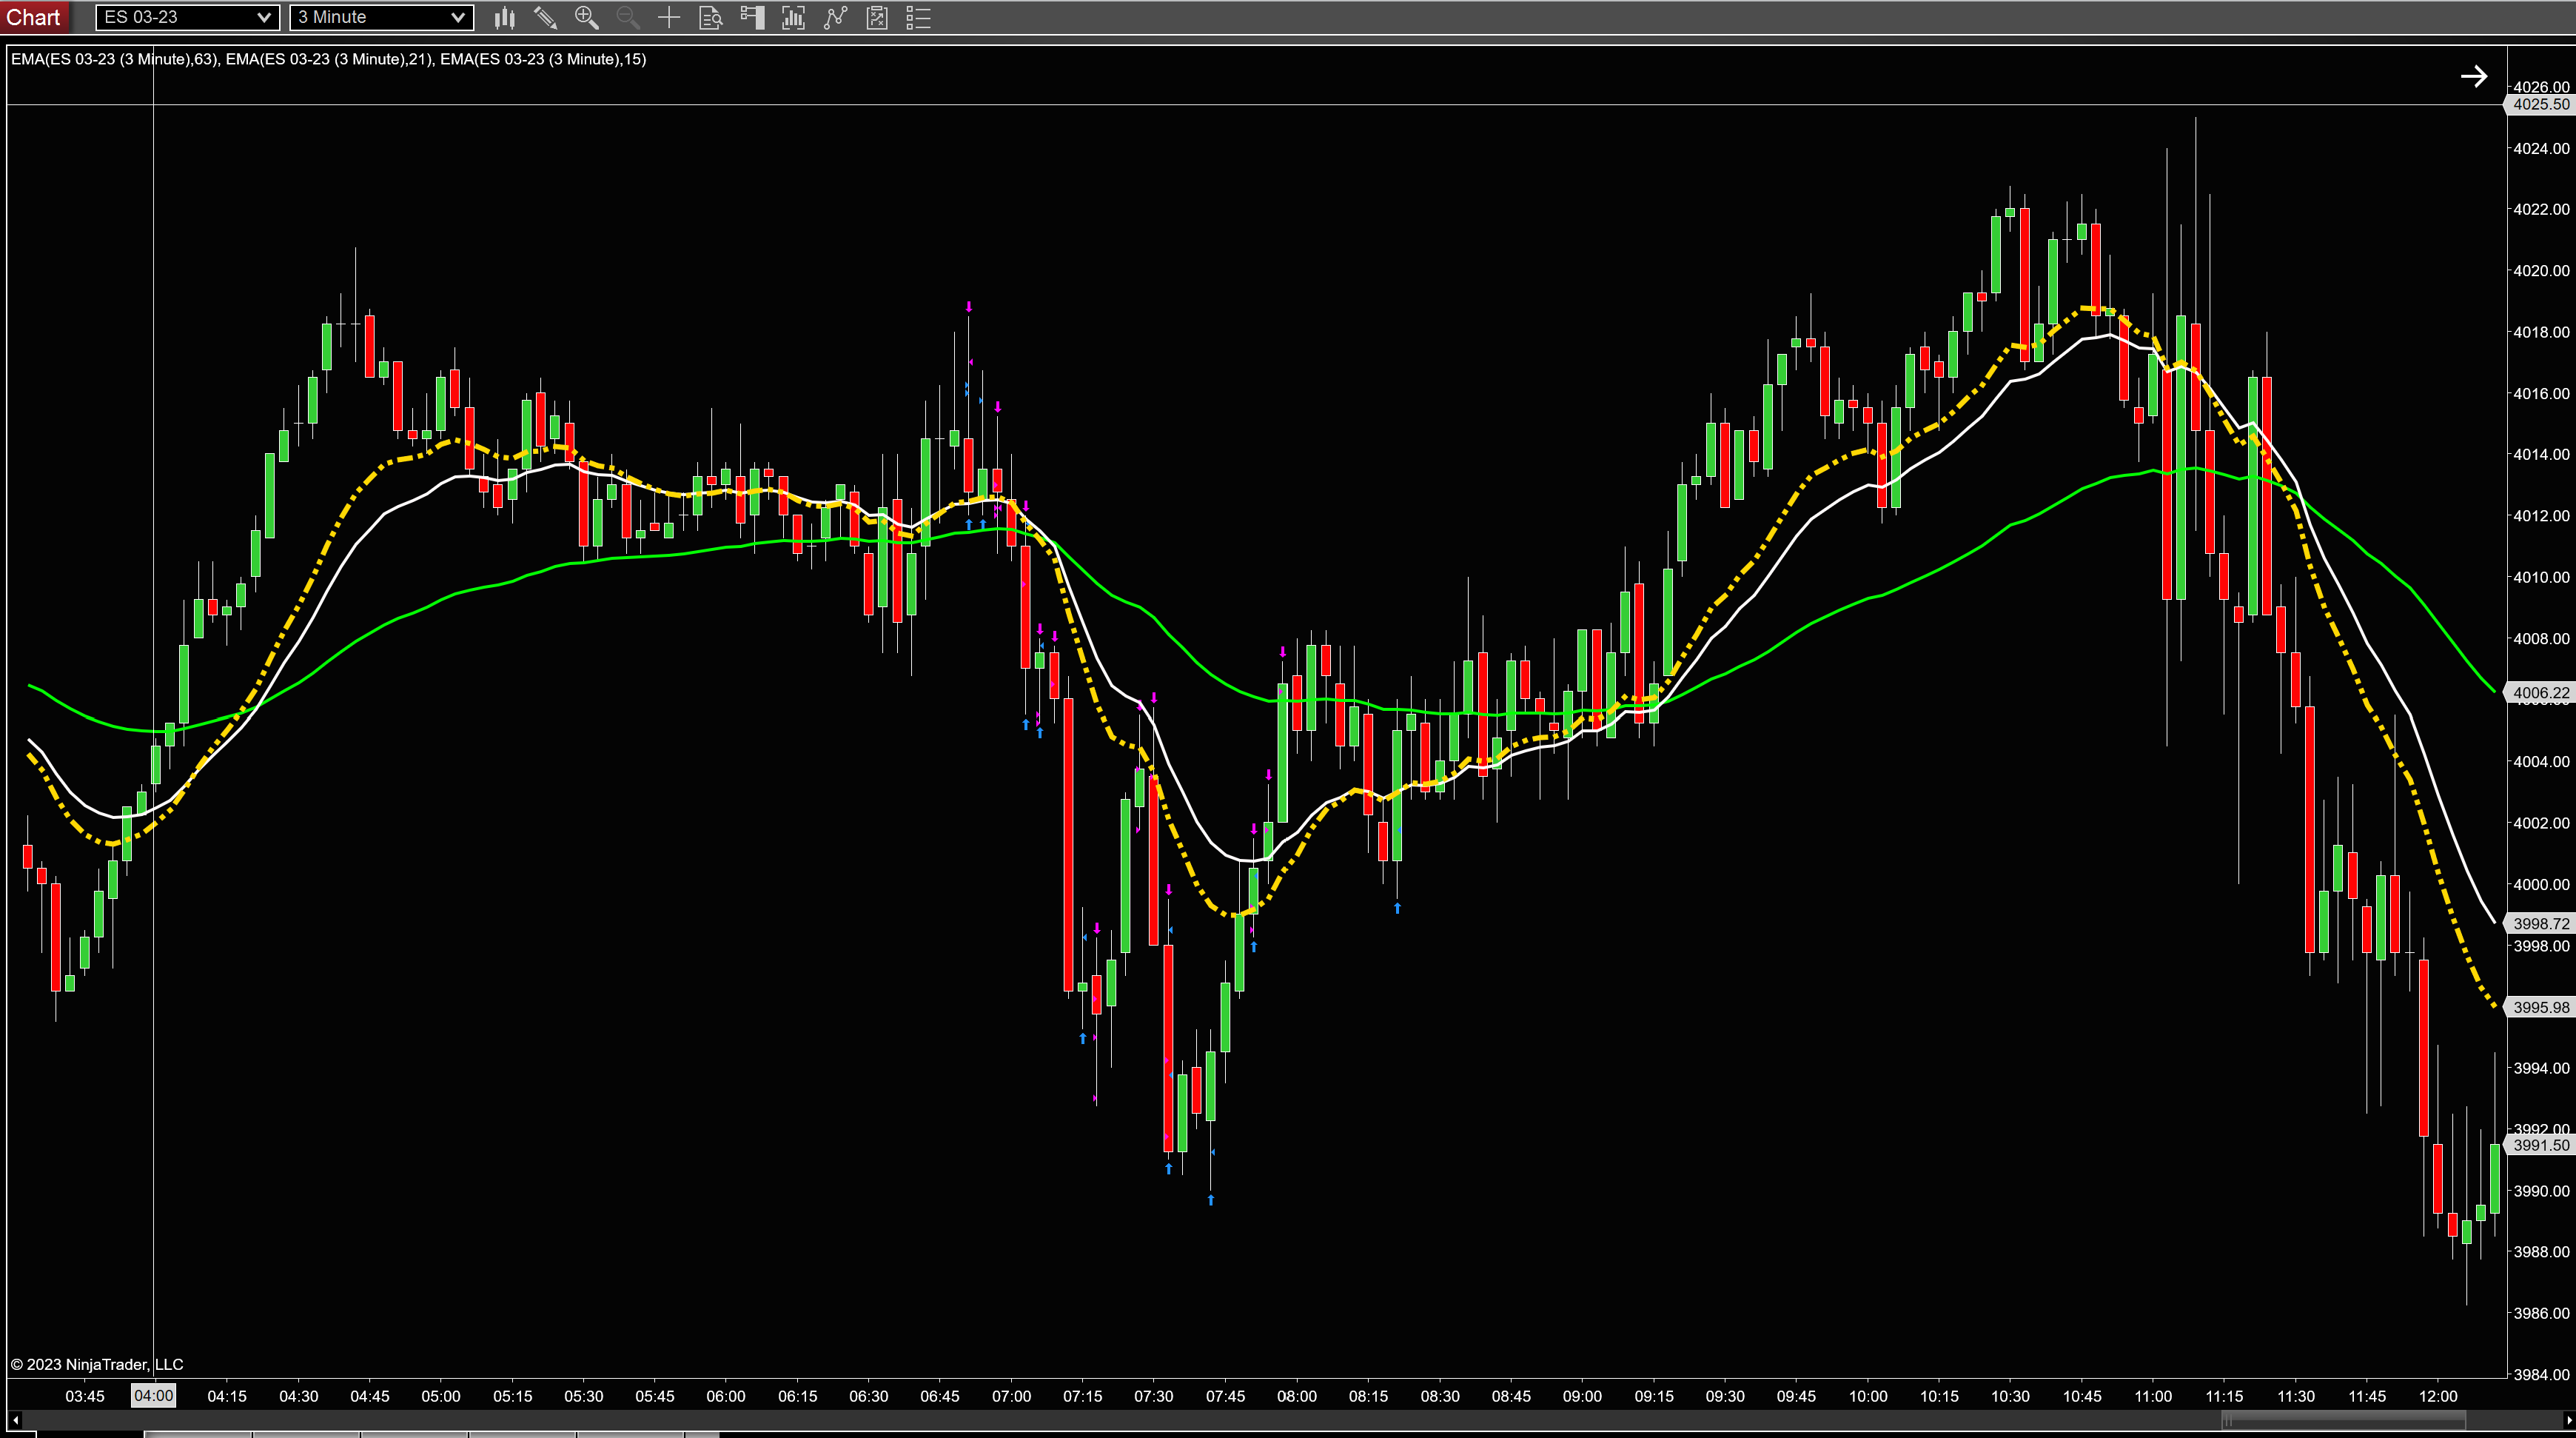Click the EMA 15 indicator label
This screenshot has width=2576, height=1438.
[x=543, y=59]
